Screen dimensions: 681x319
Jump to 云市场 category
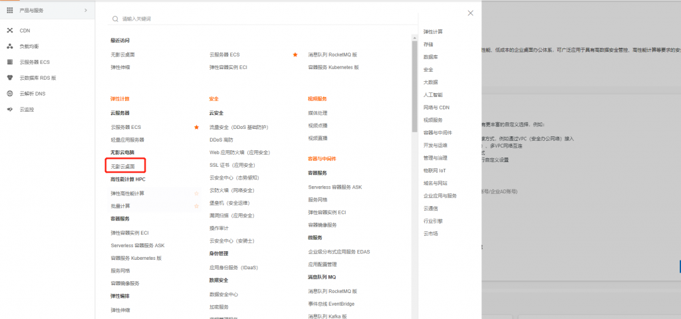pos(431,233)
